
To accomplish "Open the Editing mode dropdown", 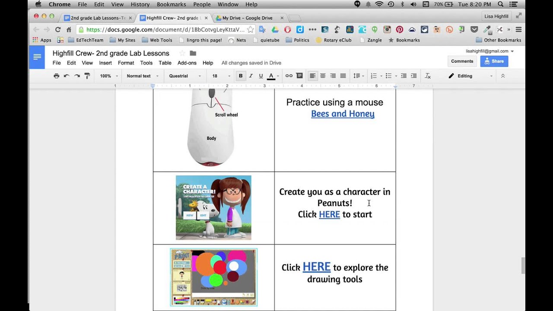I will [470, 76].
